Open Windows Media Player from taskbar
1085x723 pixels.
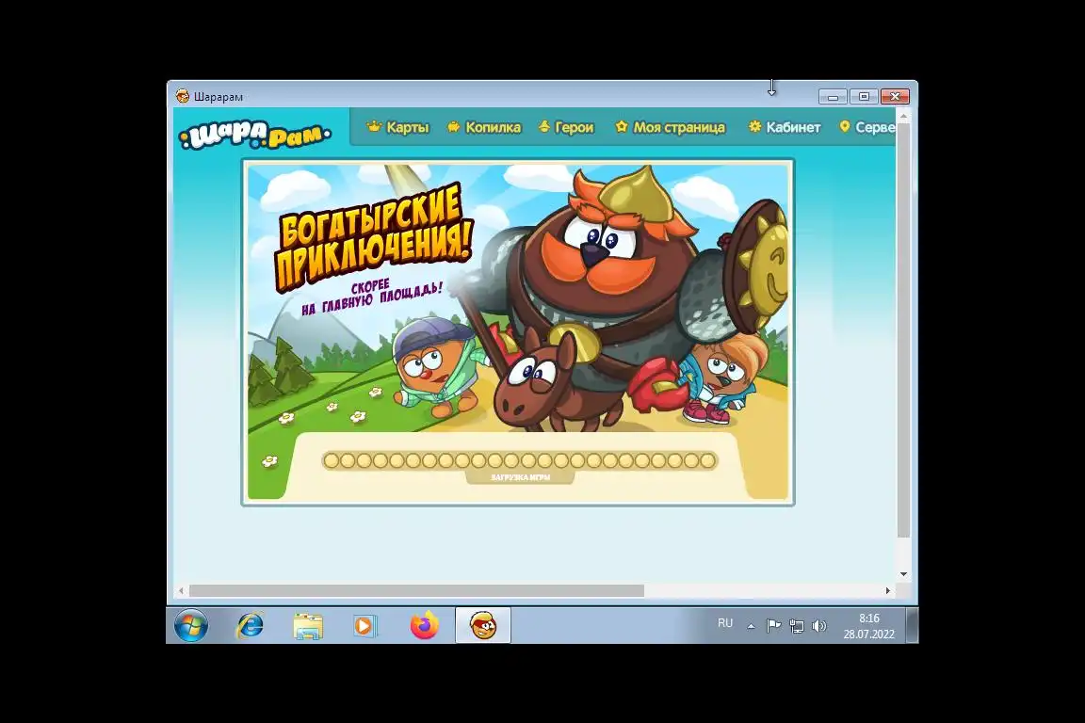pyautogui.click(x=364, y=626)
